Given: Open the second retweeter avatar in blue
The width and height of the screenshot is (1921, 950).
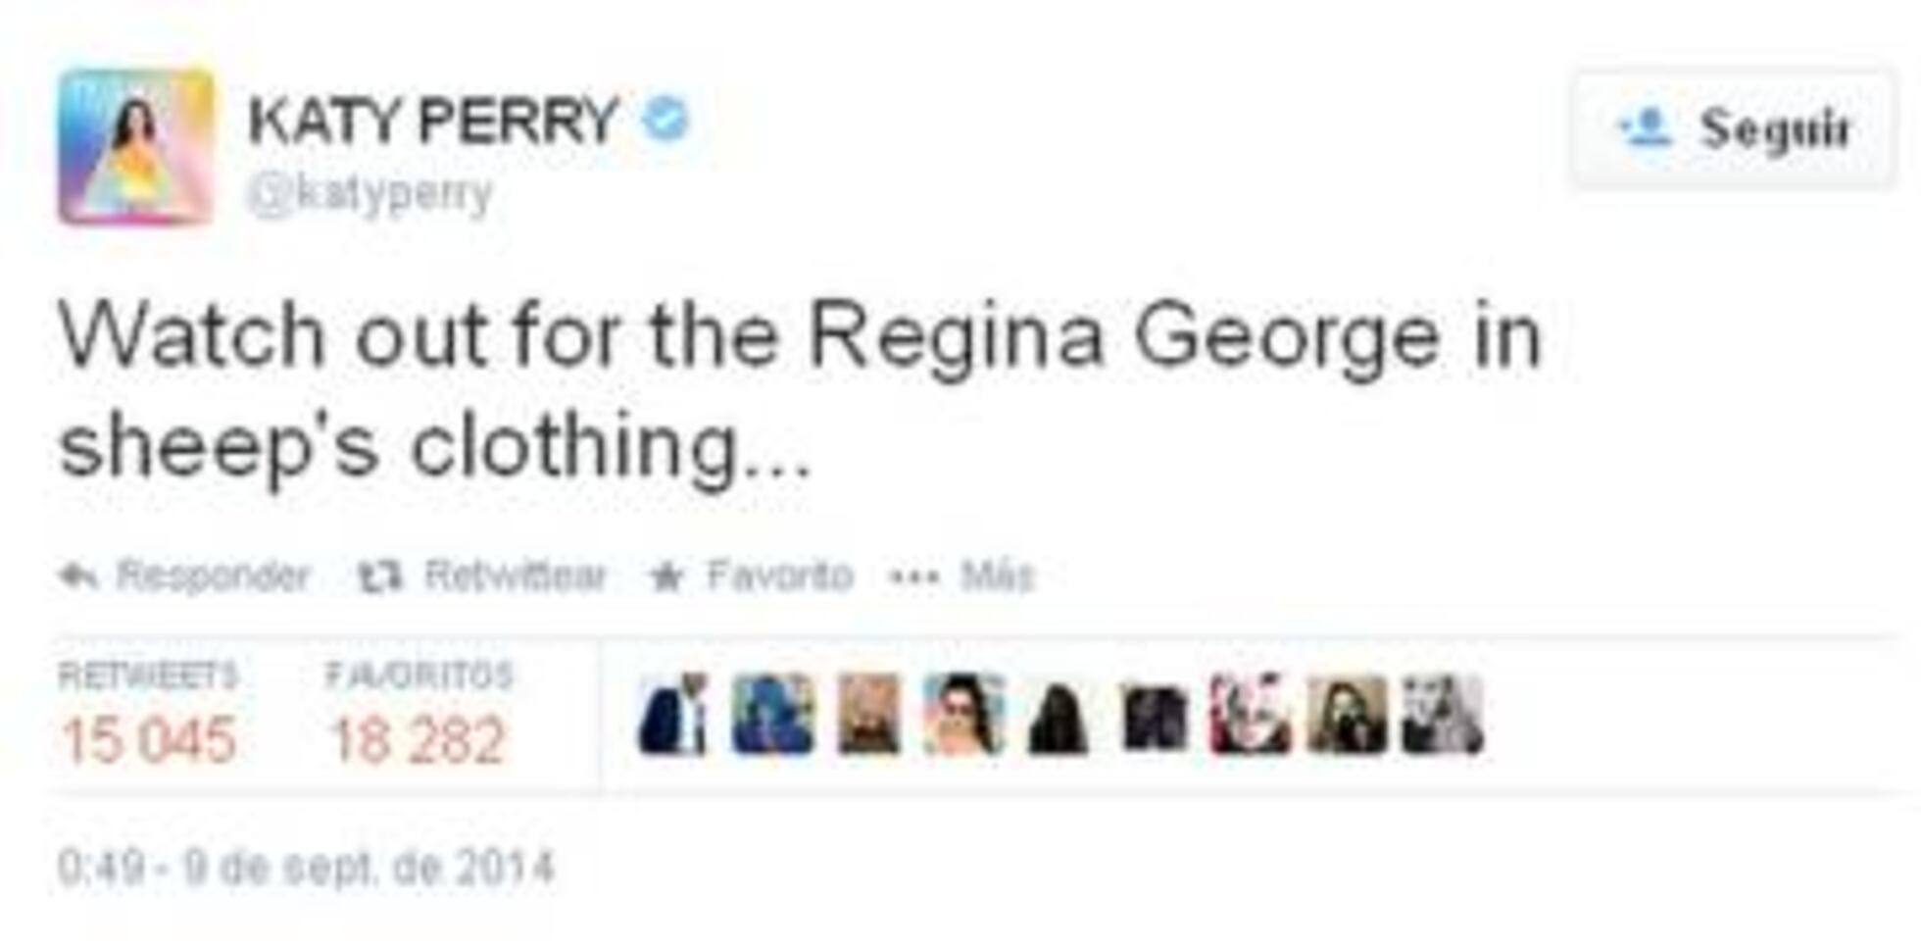Looking at the screenshot, I should (772, 715).
